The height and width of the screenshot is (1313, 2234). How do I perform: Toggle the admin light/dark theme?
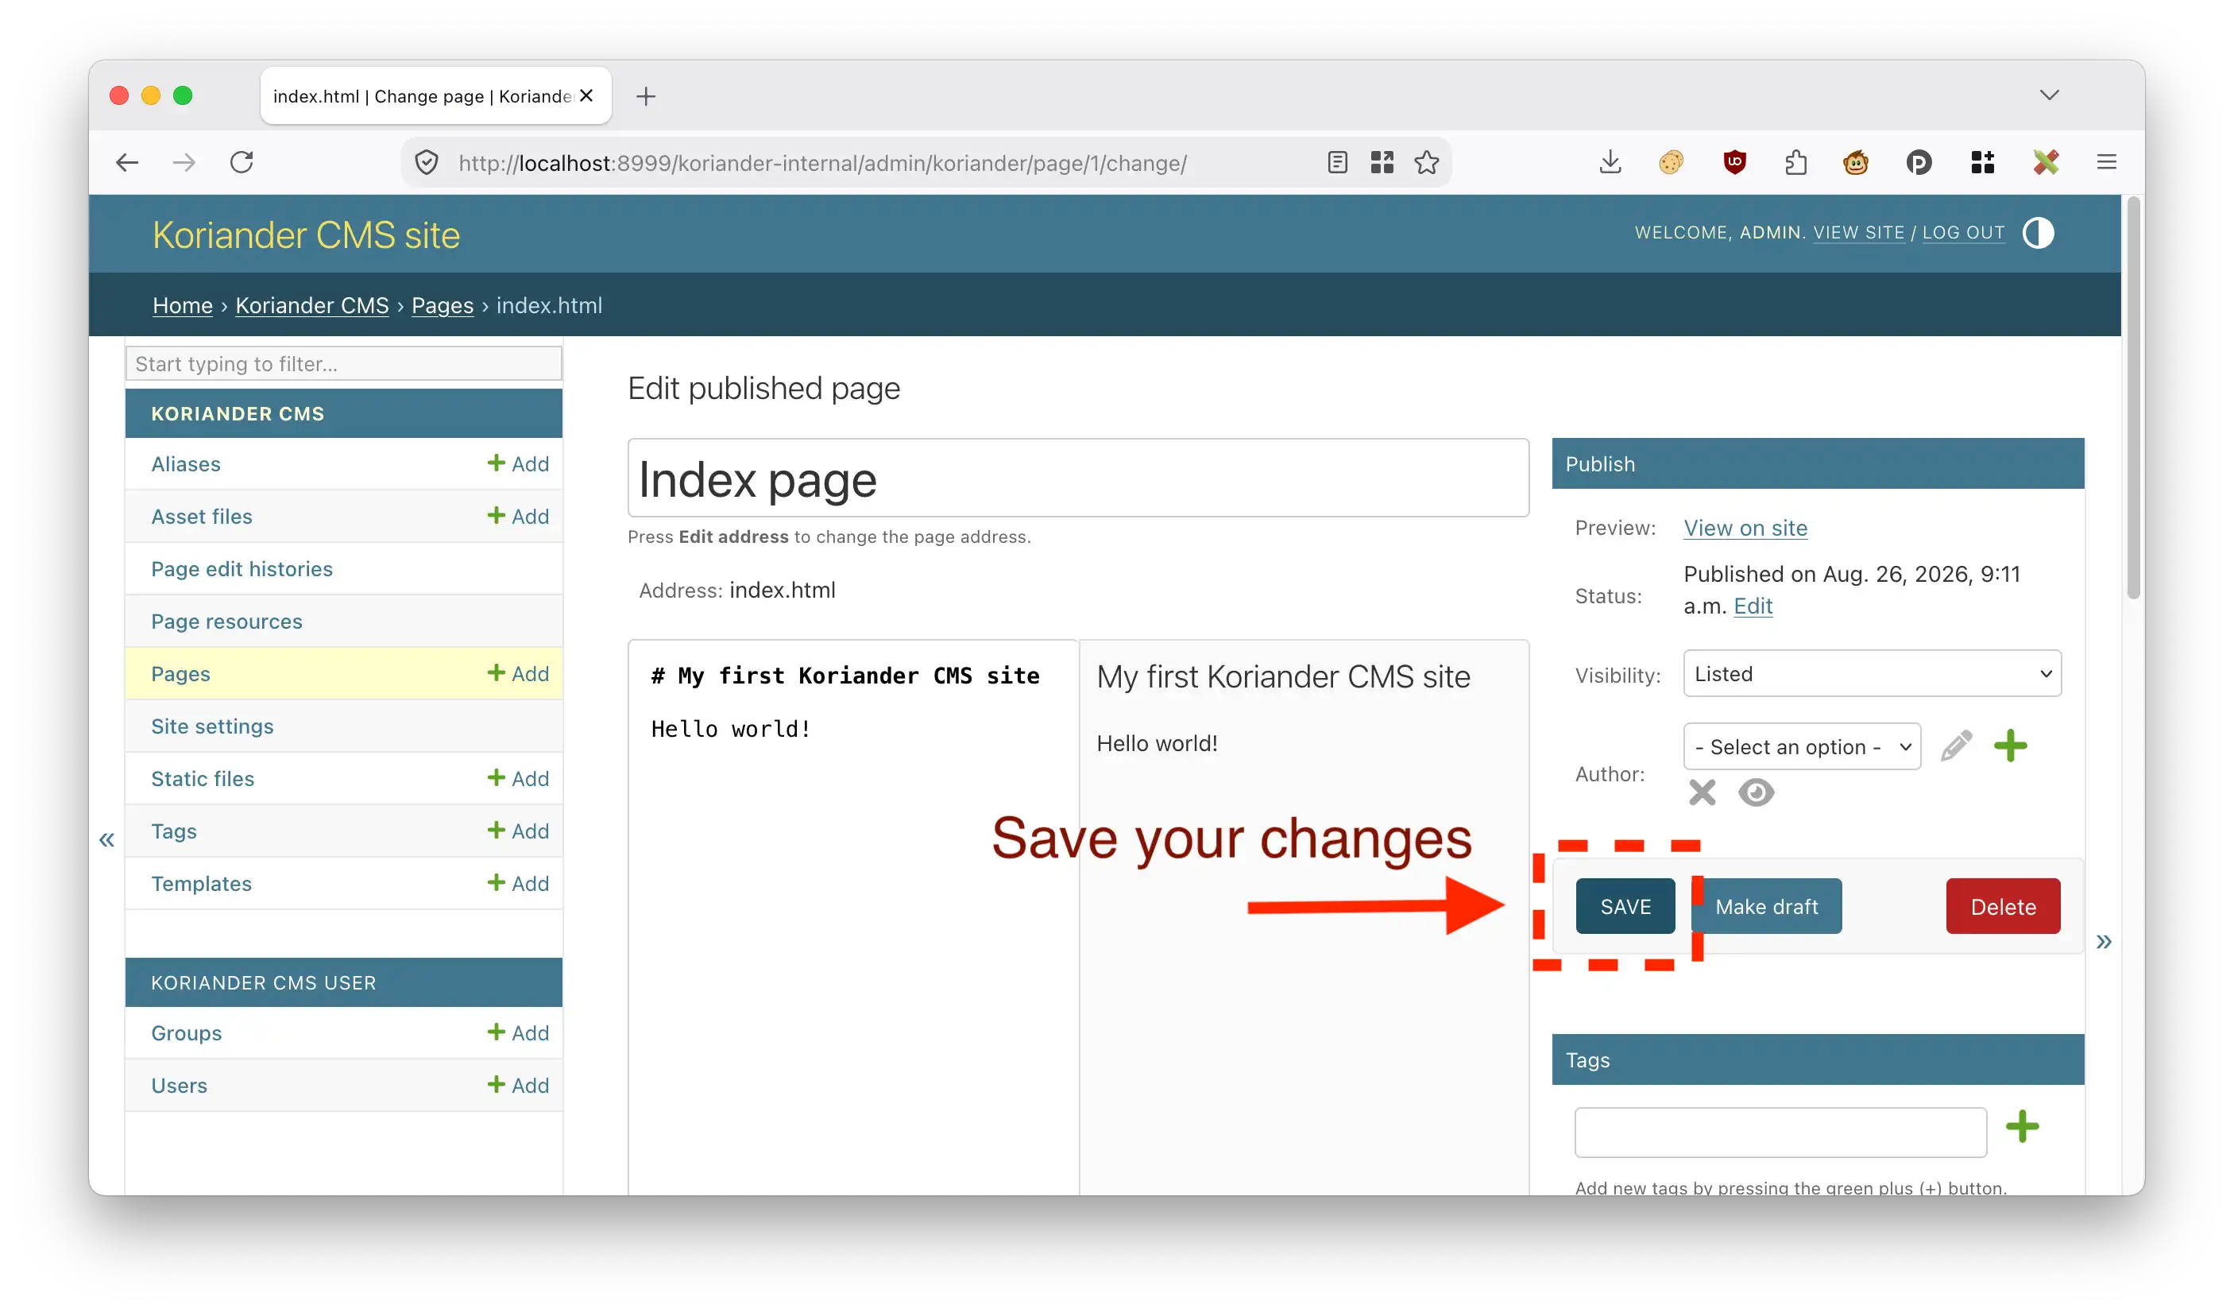[x=2038, y=234]
